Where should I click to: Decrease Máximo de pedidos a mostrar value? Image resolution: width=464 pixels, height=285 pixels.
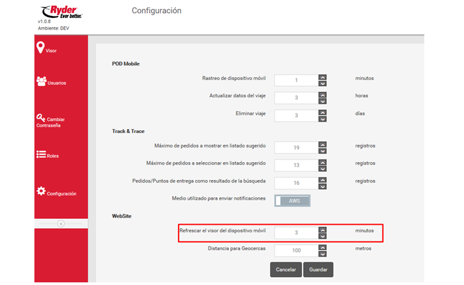(322, 150)
